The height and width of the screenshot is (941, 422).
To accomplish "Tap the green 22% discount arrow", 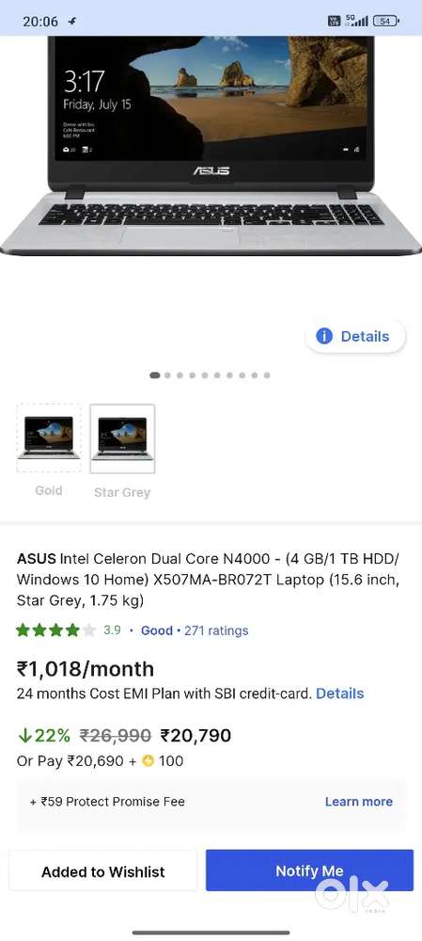I will (24, 735).
